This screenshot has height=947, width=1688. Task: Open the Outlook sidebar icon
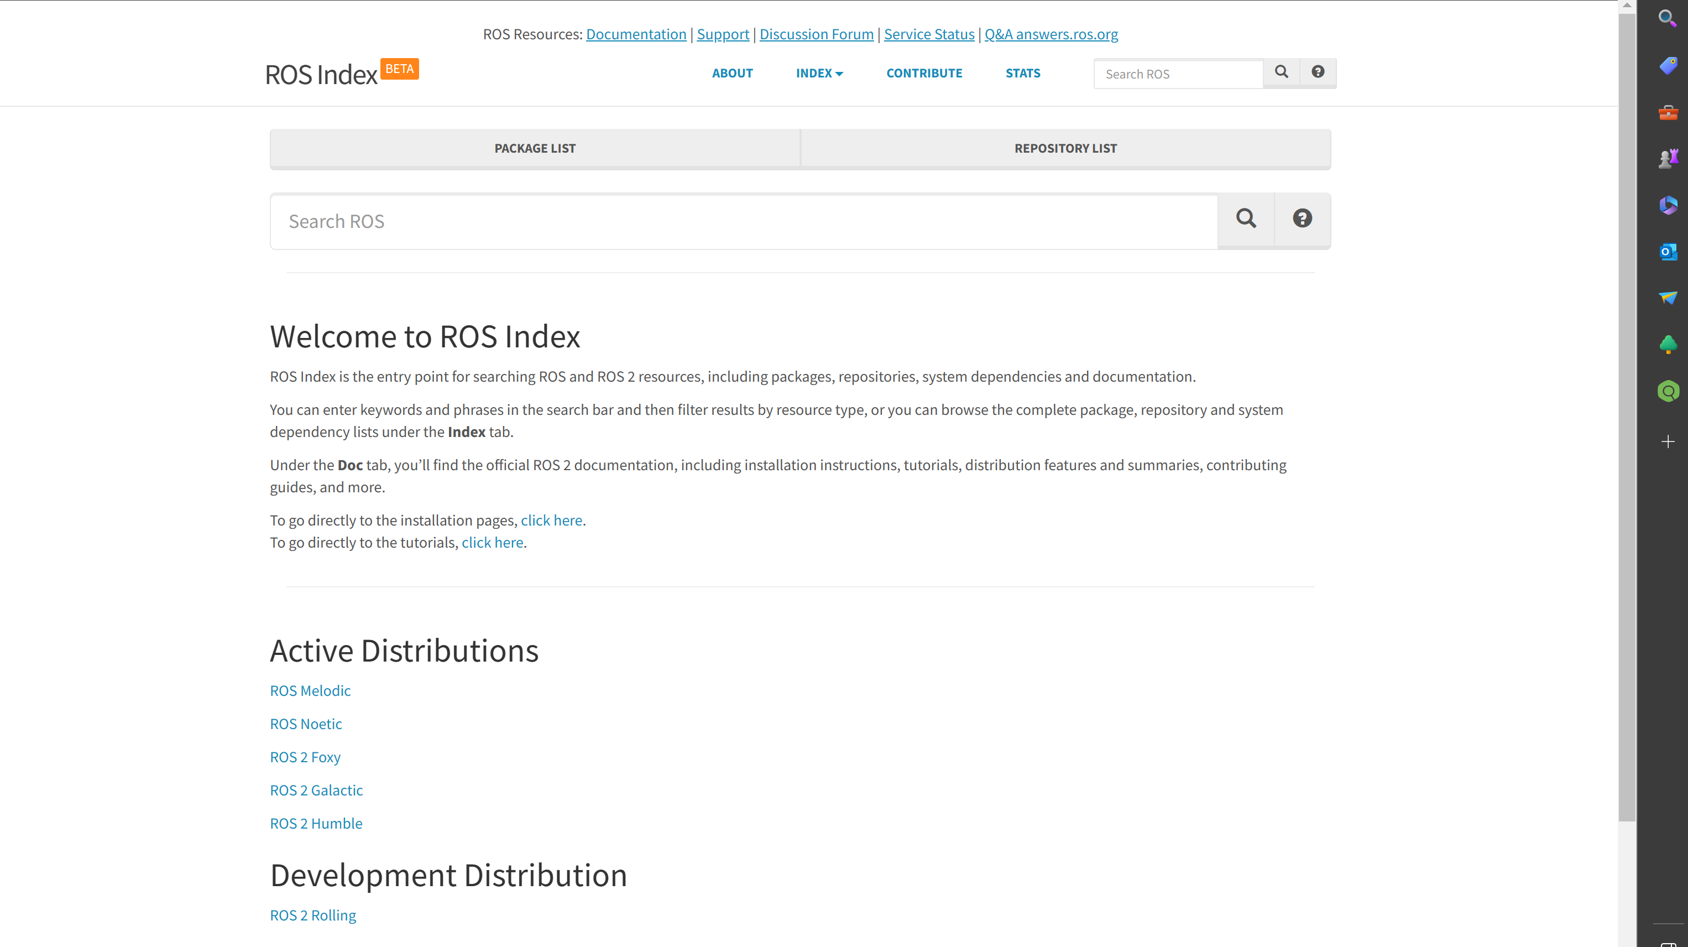tap(1668, 252)
